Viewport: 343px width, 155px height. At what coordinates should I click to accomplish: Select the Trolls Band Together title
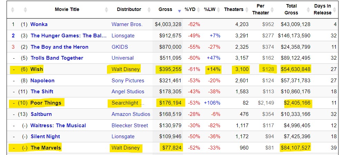tap(57, 58)
